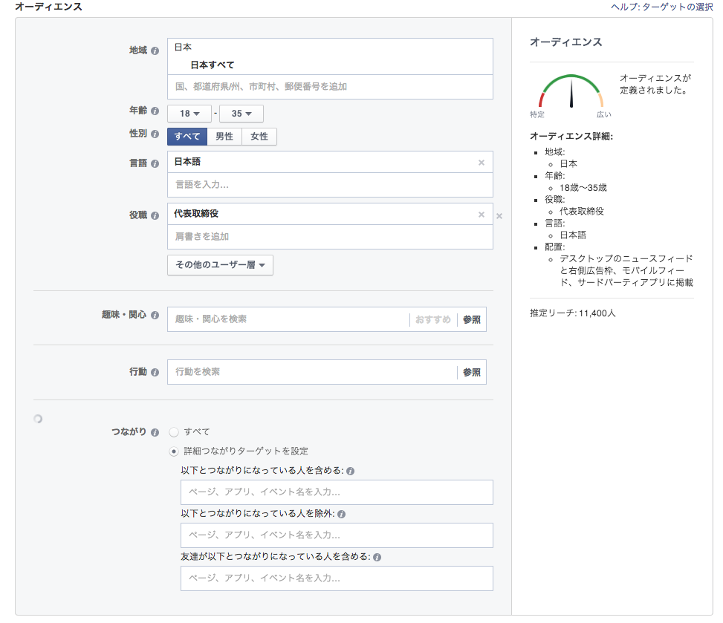
Task: Select the 男性 gender option
Action: (224, 137)
